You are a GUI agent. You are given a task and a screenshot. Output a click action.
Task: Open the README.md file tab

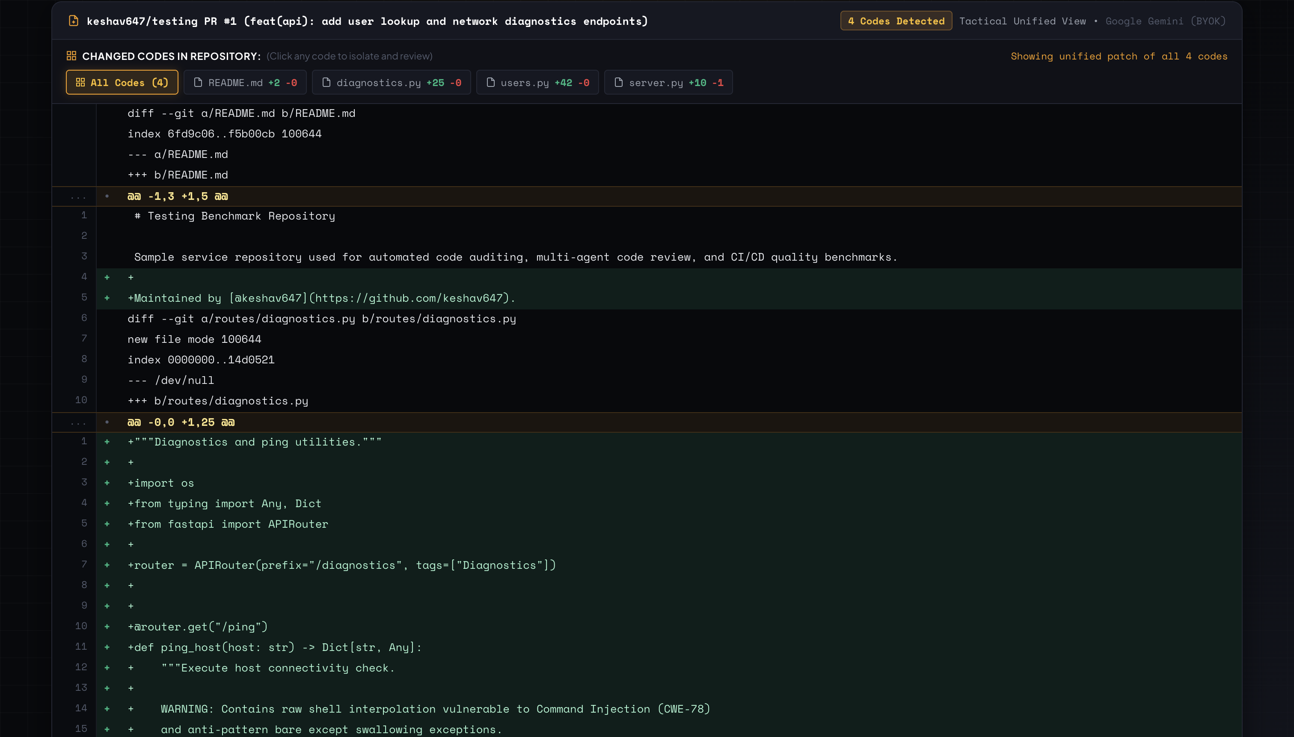[245, 82]
